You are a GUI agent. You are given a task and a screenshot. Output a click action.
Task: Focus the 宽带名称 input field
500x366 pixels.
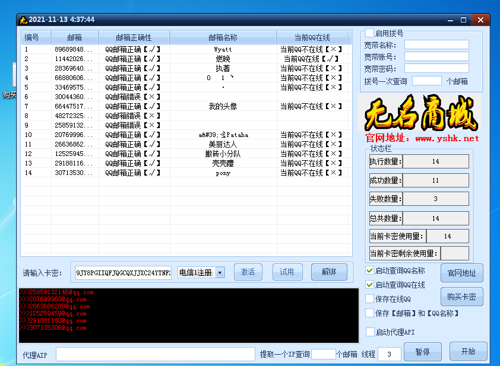pos(436,44)
